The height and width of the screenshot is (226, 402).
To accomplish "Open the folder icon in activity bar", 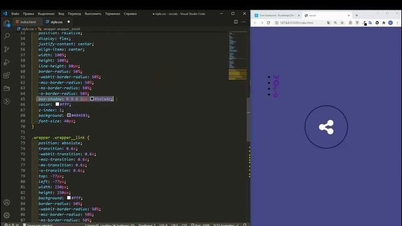I will tap(7, 89).
